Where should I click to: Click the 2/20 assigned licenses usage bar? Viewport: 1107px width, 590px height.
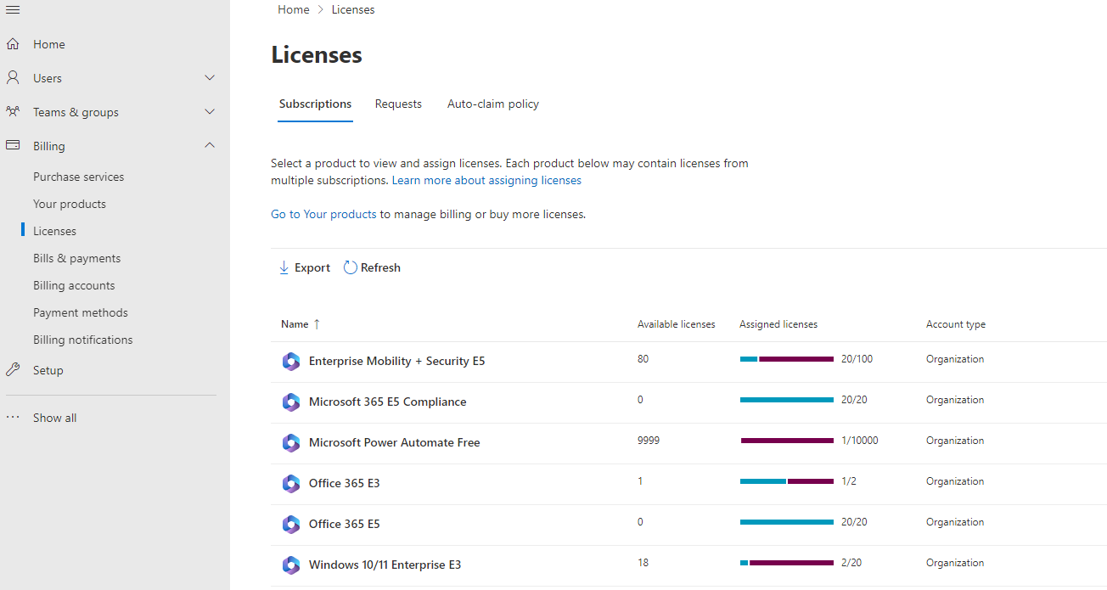[787, 563]
